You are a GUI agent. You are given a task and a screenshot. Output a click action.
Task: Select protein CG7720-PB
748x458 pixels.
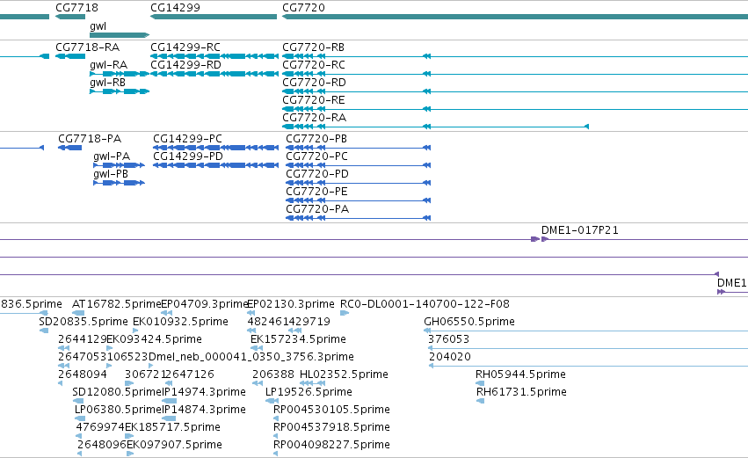click(x=316, y=139)
